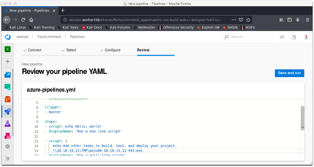Click the work items list icon in header
This screenshot has height=167, width=314.
click(x=282, y=37)
